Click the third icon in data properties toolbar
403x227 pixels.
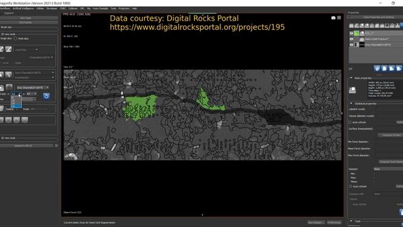point(361,25)
